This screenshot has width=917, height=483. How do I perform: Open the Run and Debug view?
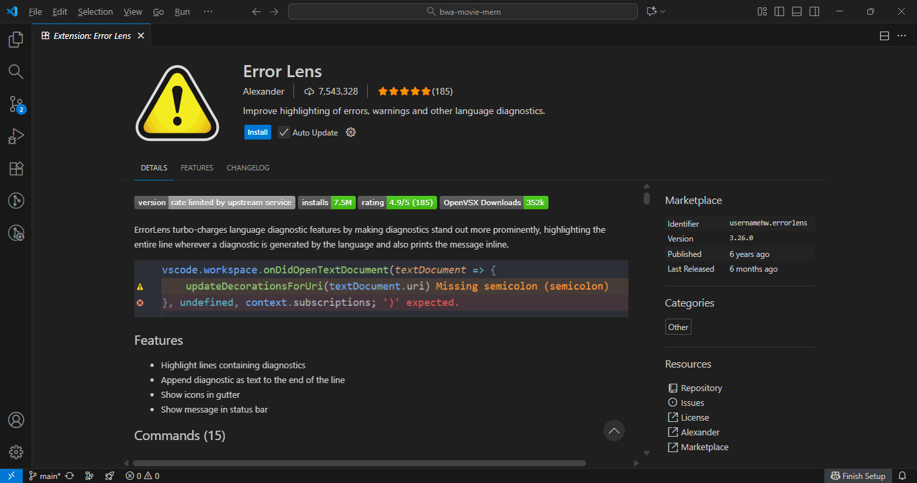[16, 136]
